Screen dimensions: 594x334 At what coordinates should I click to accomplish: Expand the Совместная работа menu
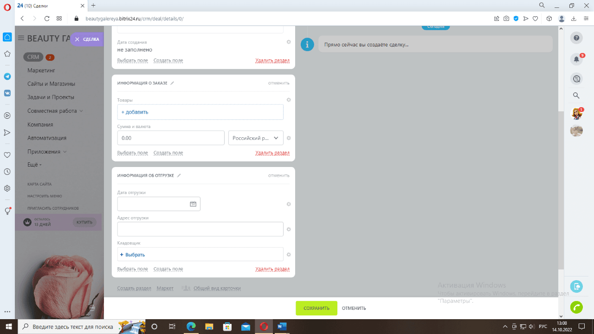[x=55, y=111]
